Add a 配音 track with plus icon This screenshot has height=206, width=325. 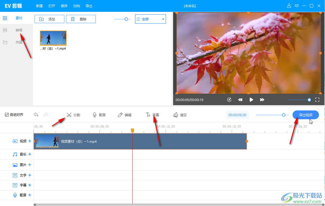pos(30,195)
